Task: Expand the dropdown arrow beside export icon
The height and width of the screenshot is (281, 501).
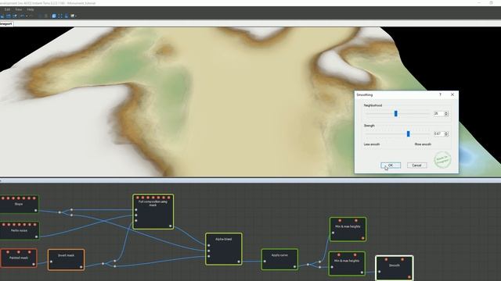Action: tap(76, 16)
